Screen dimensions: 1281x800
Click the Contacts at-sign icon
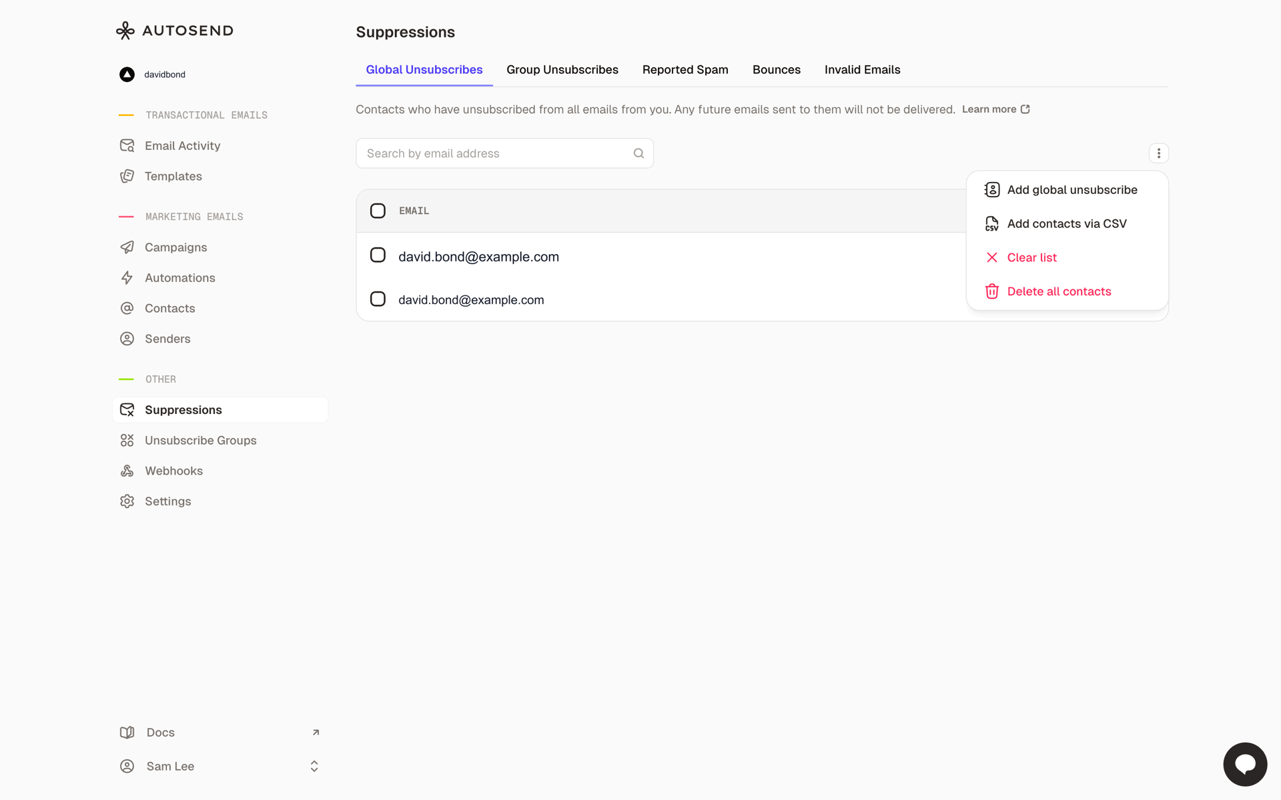pos(127,308)
